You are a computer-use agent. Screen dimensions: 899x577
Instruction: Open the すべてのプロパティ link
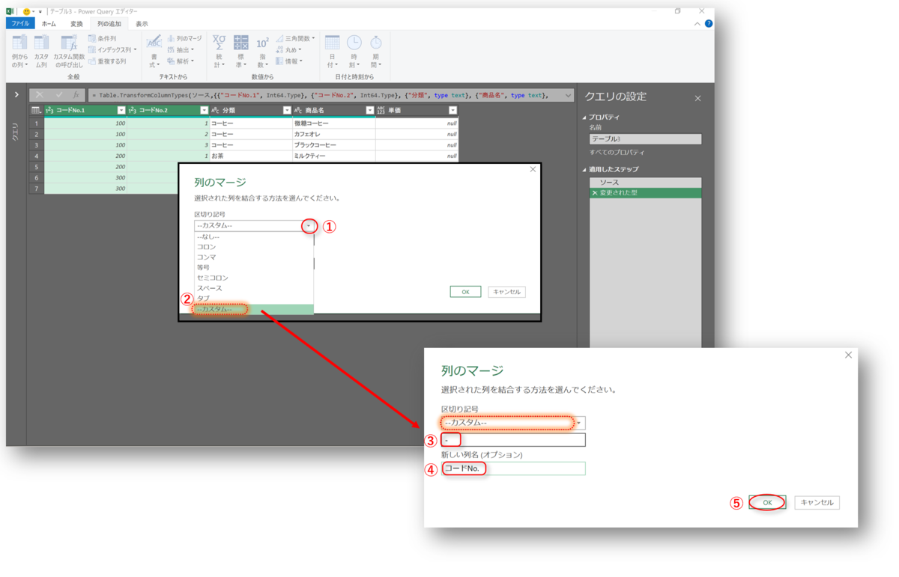(617, 152)
